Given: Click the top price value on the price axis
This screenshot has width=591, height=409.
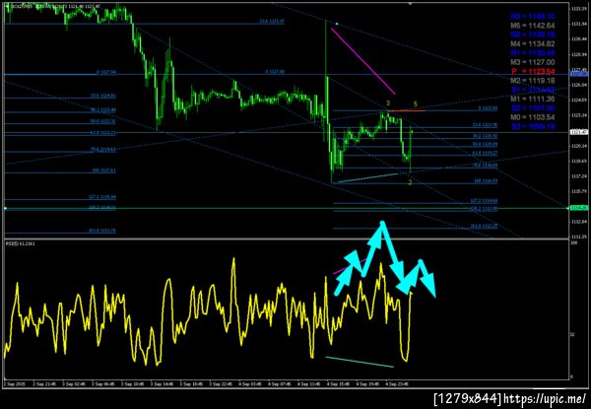Looking at the screenshot, I should click(580, 8).
